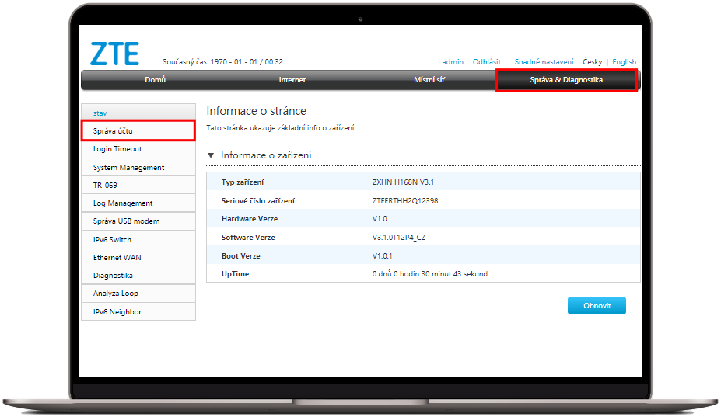This screenshot has width=721, height=417.
Task: Collapse the Informace o zařízení section
Action: coord(211,155)
